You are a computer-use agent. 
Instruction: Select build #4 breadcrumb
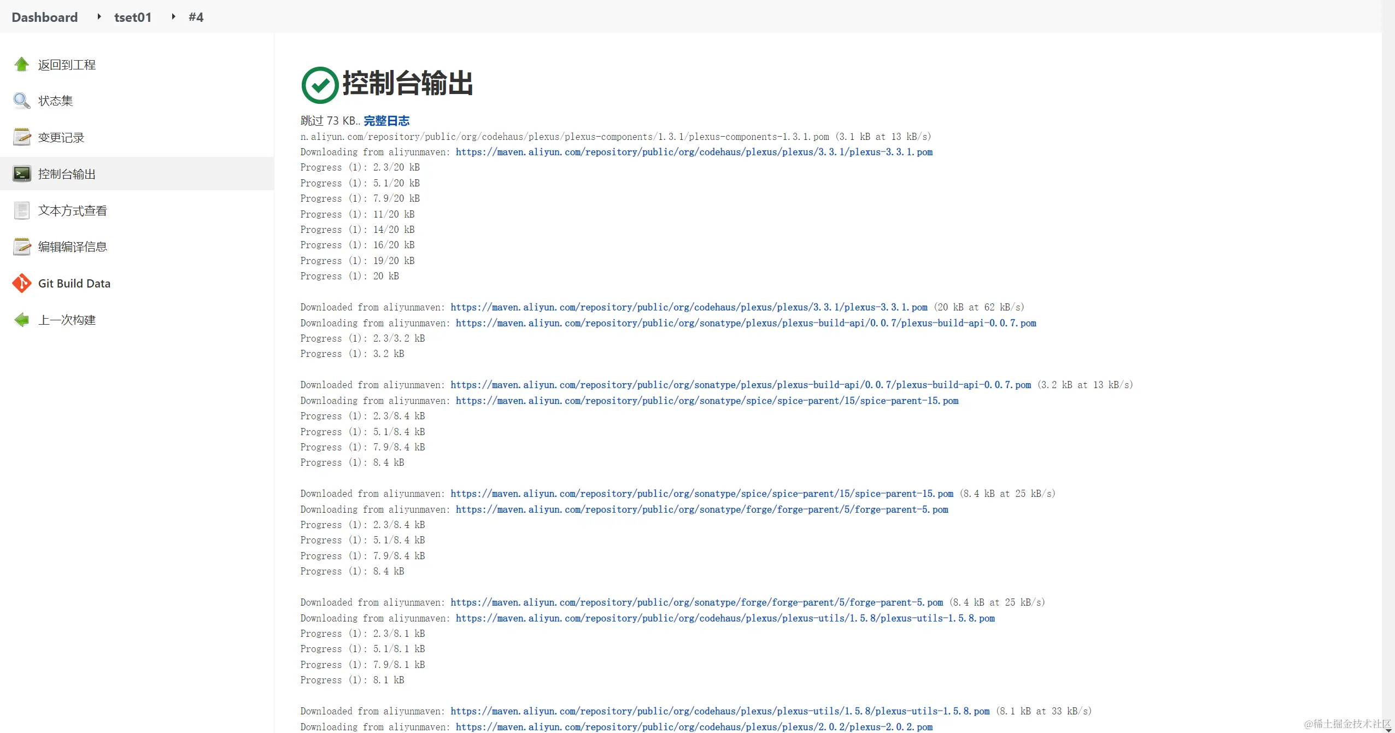(x=196, y=17)
